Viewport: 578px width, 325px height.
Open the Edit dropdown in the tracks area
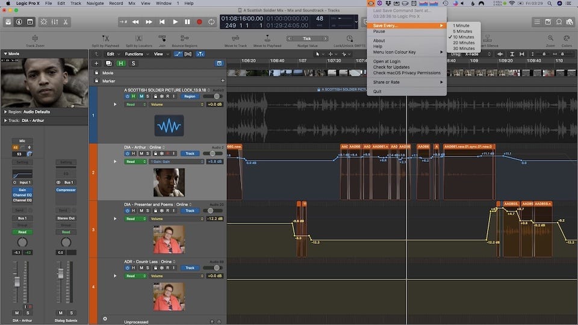(x=113, y=54)
